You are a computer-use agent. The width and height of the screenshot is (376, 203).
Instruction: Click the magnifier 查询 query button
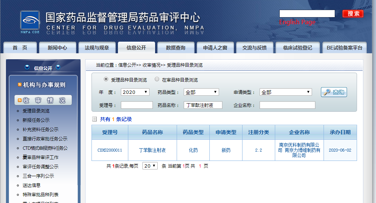point(334,92)
